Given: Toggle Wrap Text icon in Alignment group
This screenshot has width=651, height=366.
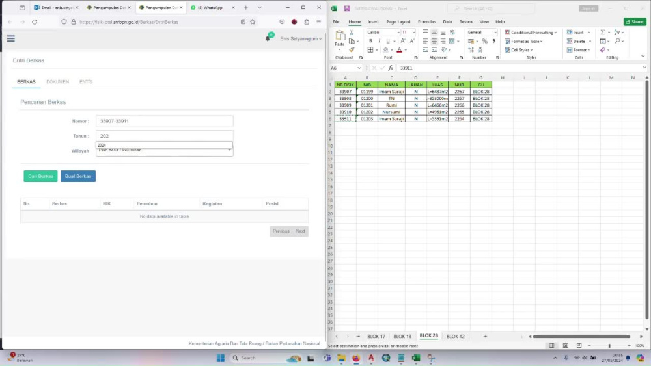Looking at the screenshot, I should tap(452, 33).
